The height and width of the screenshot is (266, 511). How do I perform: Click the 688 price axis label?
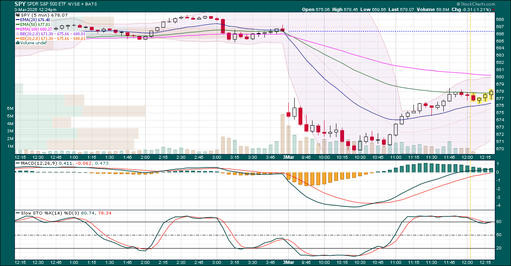tap(500, 19)
